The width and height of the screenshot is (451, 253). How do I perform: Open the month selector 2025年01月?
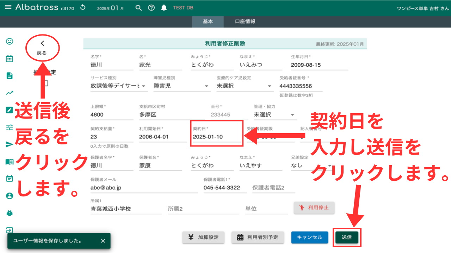tap(110, 8)
